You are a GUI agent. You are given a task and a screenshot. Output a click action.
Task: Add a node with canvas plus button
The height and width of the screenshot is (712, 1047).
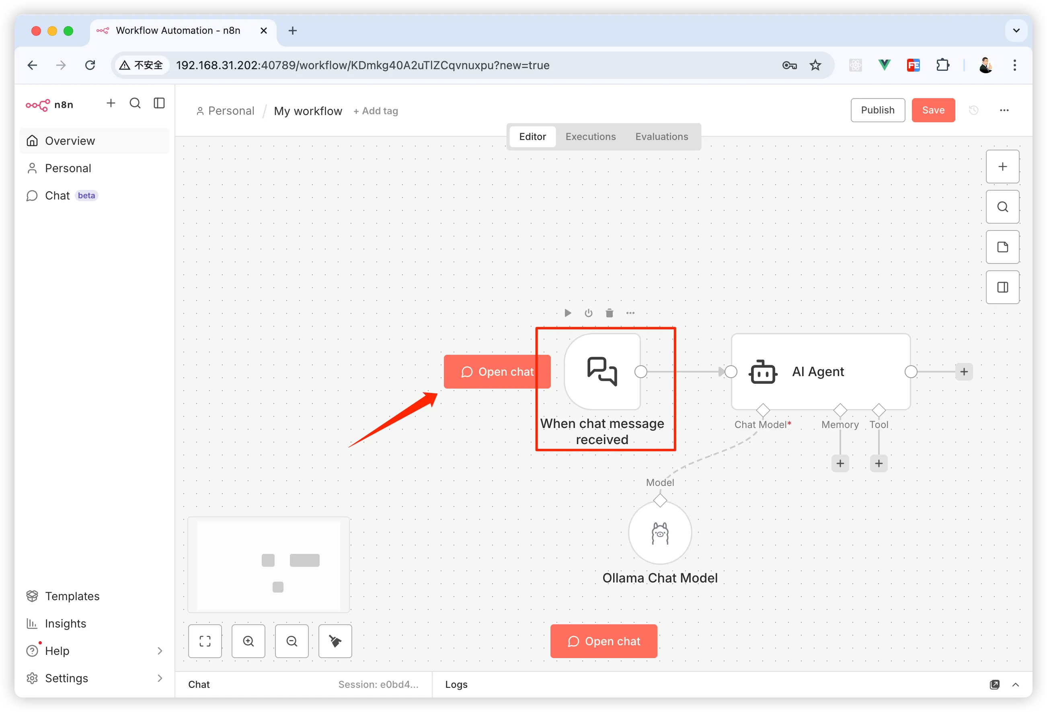coord(1002,167)
